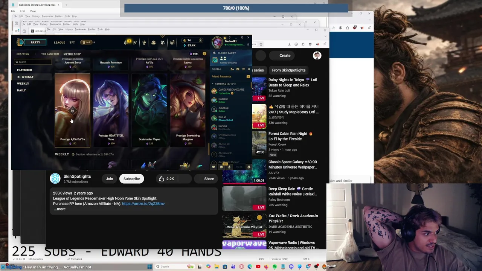
Task: Open the SkinSpotlights channel name
Action: 77,176
